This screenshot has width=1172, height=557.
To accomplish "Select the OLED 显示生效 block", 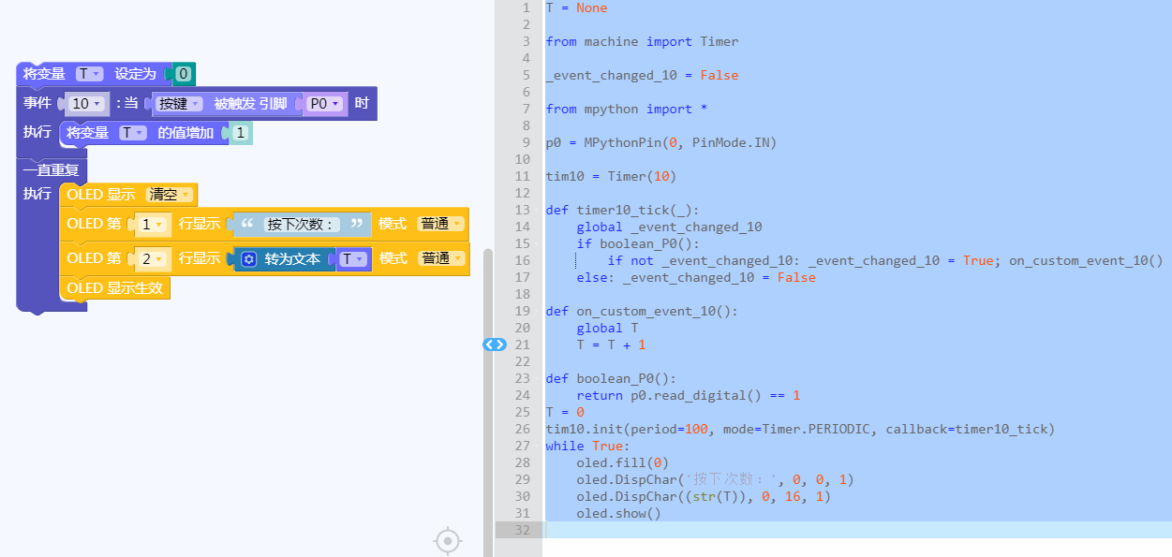I will point(114,288).
